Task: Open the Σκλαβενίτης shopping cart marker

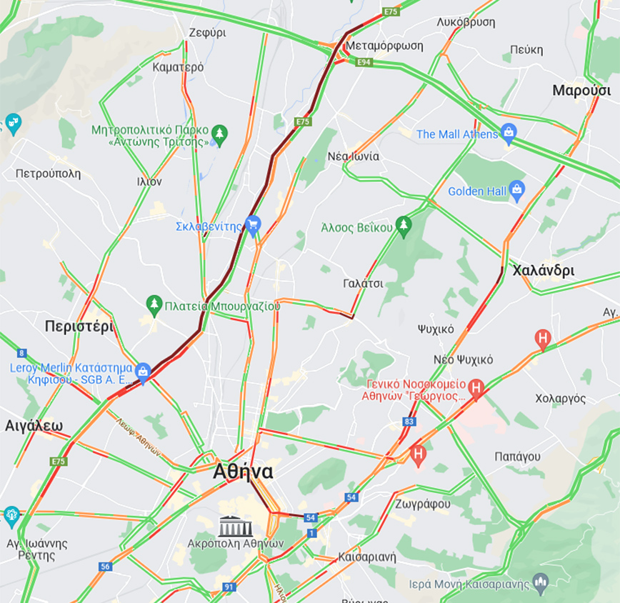Action: coord(253,226)
